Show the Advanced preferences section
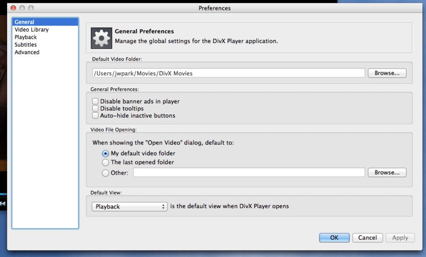This screenshot has width=426, height=257. (x=27, y=52)
